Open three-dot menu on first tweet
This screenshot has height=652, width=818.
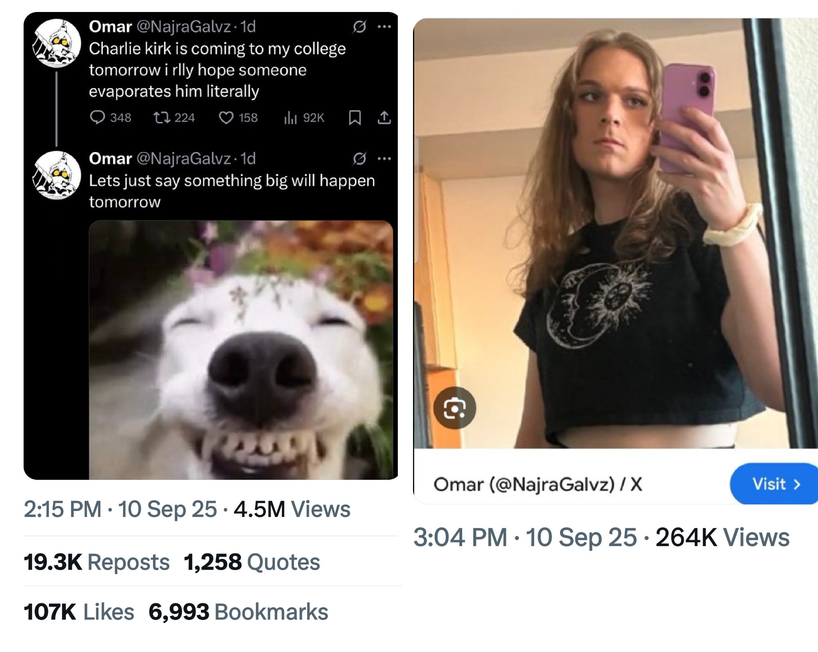click(384, 27)
